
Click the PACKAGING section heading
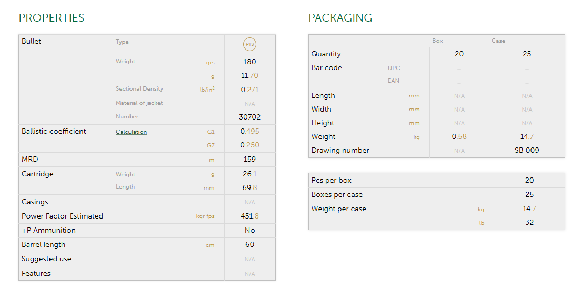coord(340,18)
